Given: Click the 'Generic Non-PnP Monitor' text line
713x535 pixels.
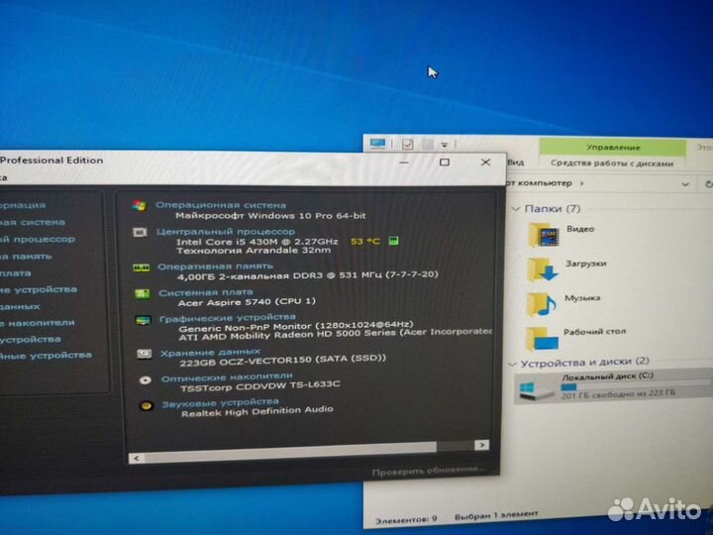Looking at the screenshot, I should click(296, 326).
